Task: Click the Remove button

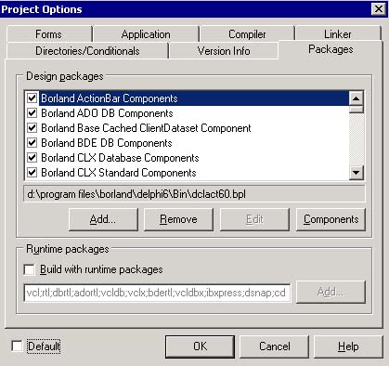Action: (x=178, y=219)
